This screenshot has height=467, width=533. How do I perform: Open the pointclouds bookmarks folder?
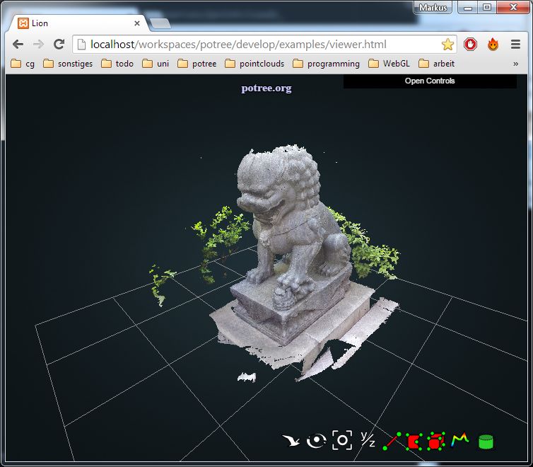coord(254,64)
